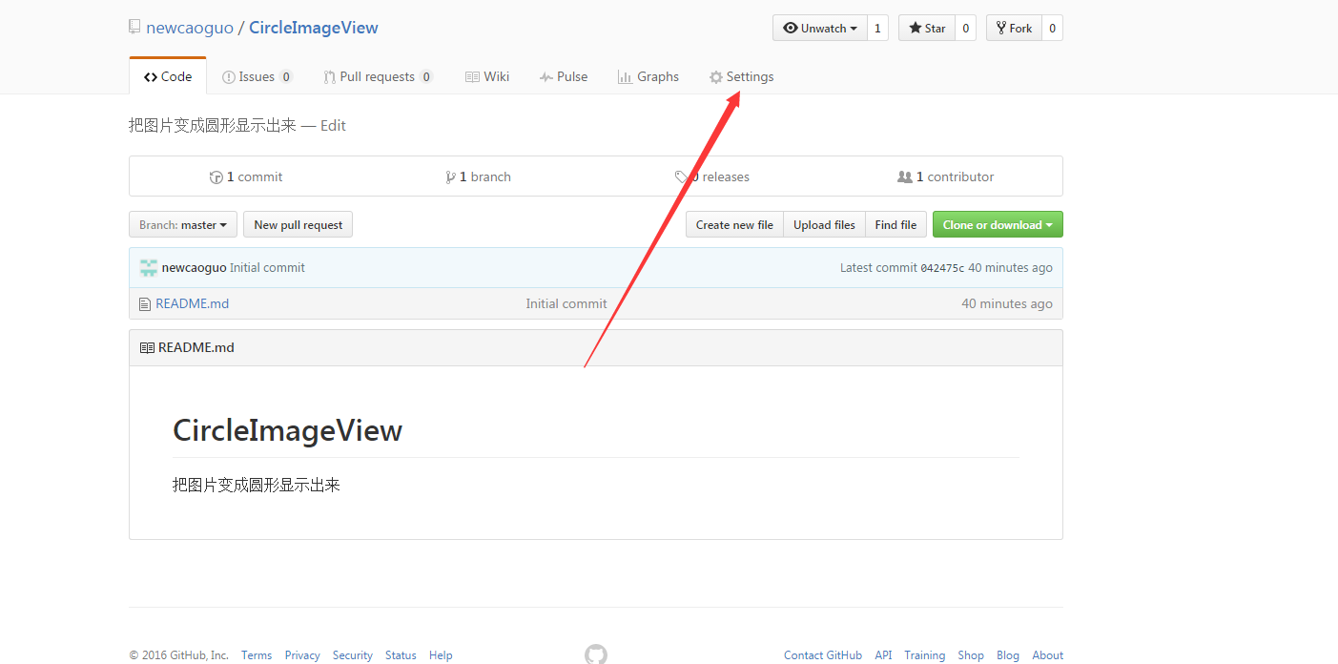Click the New pull request button
Viewport: 1338px width, 664px height.
pos(298,225)
